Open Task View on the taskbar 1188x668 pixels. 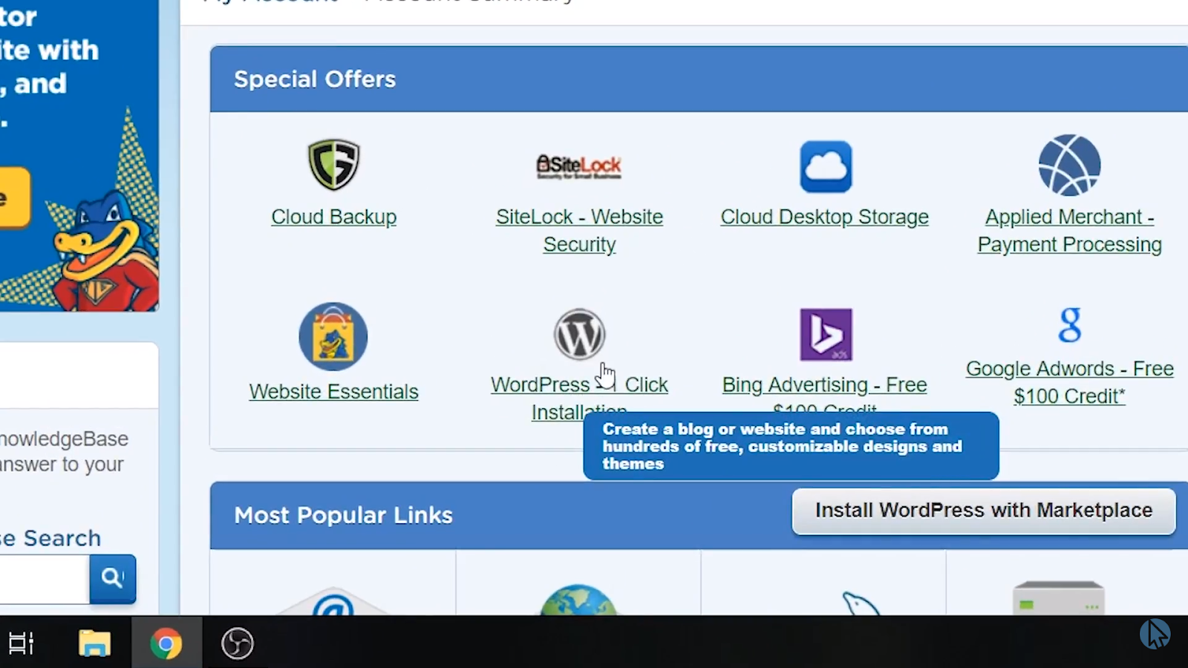pyautogui.click(x=21, y=643)
